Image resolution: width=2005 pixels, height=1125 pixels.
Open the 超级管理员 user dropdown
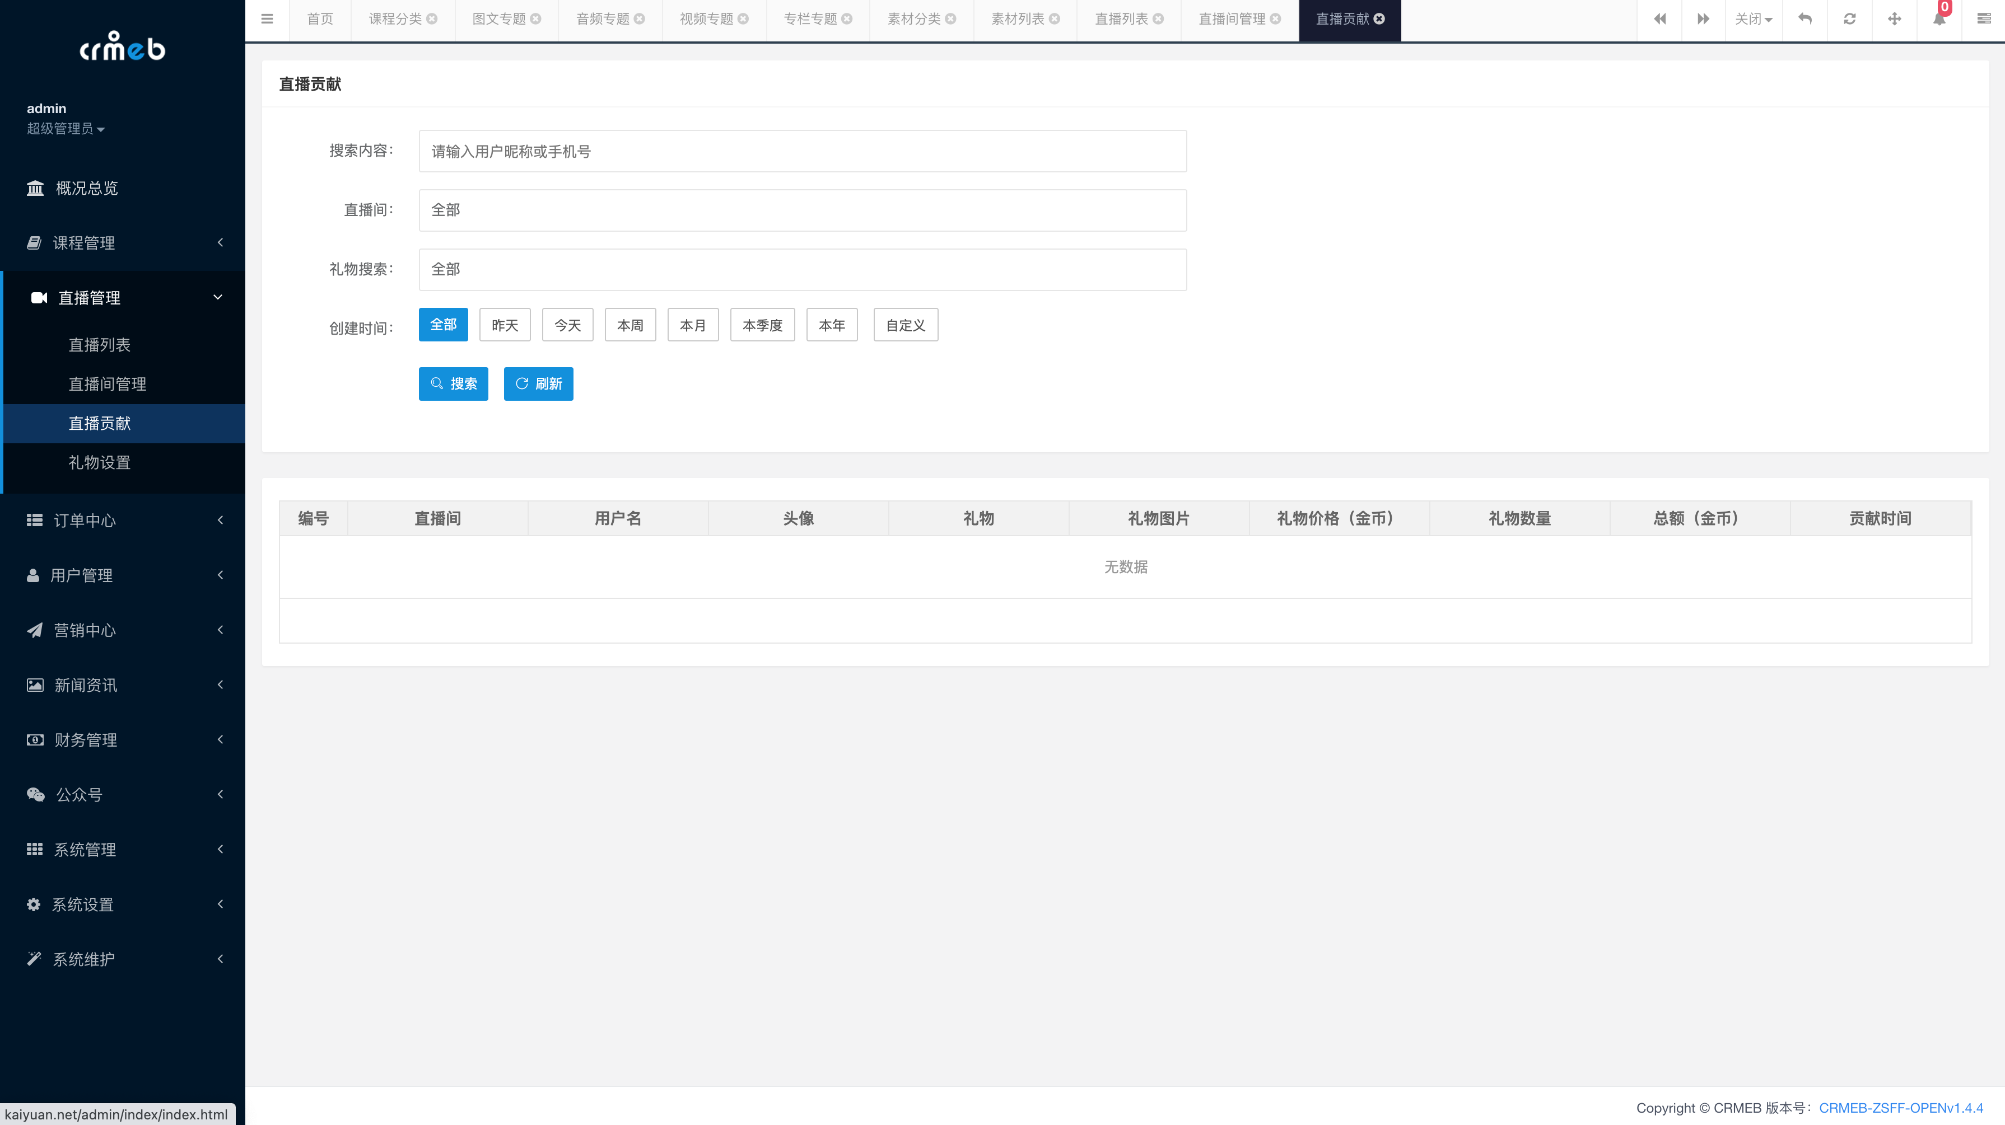point(66,129)
